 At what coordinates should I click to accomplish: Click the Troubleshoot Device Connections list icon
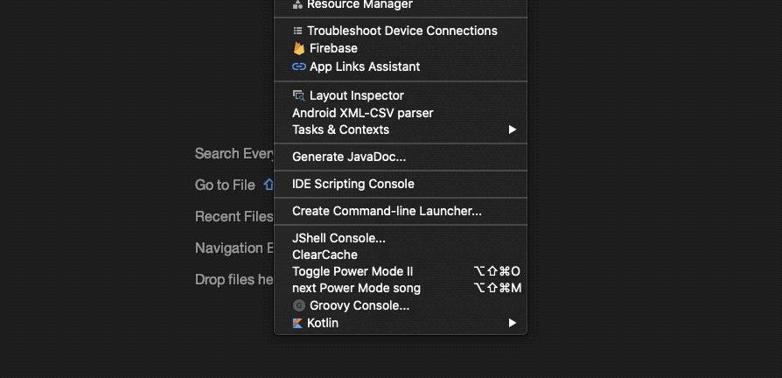point(298,31)
